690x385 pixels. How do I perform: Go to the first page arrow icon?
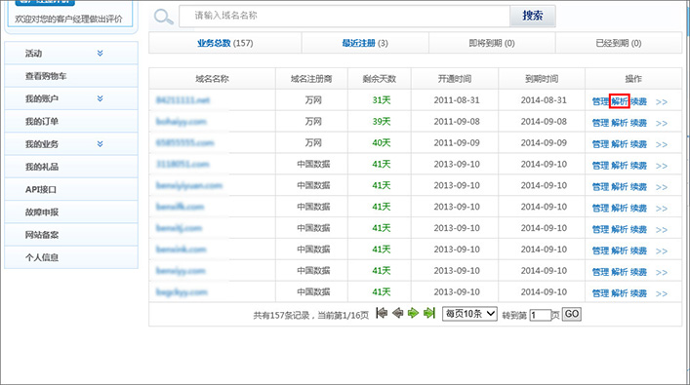(382, 313)
